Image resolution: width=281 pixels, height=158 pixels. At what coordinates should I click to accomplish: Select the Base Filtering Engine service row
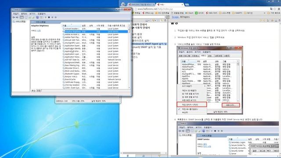pyautogui.click(x=95, y=65)
